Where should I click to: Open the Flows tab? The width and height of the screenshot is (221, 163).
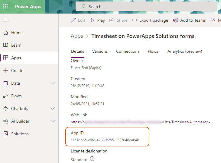[x=153, y=52]
